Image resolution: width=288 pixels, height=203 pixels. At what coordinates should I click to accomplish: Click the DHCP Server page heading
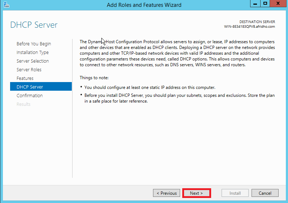pyautogui.click(x=34, y=25)
